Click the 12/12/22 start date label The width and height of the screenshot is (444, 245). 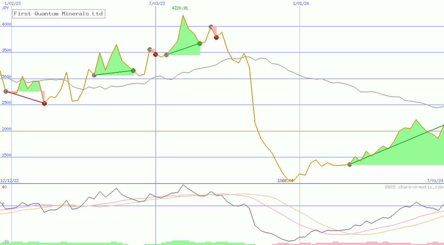point(9,181)
